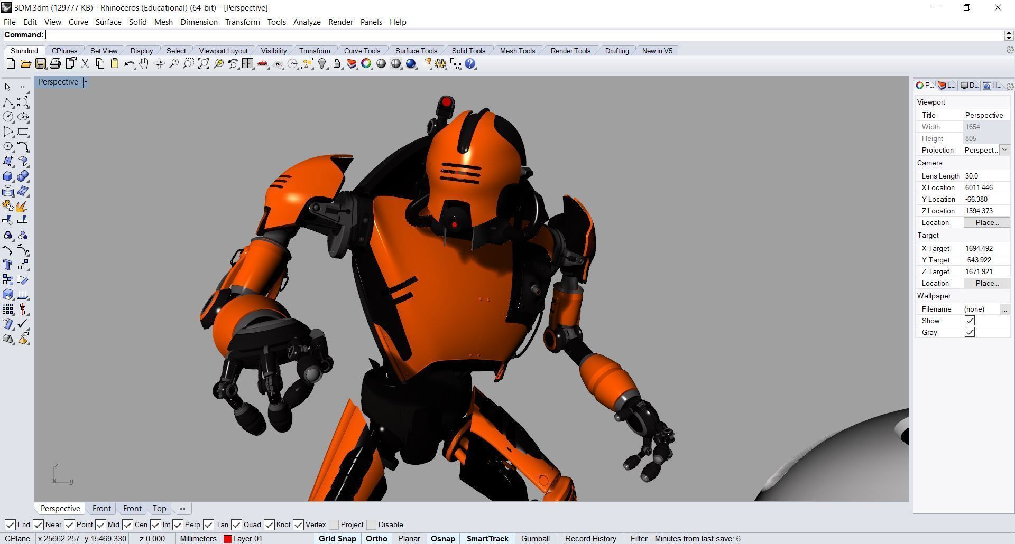Open the CPlane coordinate mode pane
This screenshot has height=544, width=1015.
point(17,539)
